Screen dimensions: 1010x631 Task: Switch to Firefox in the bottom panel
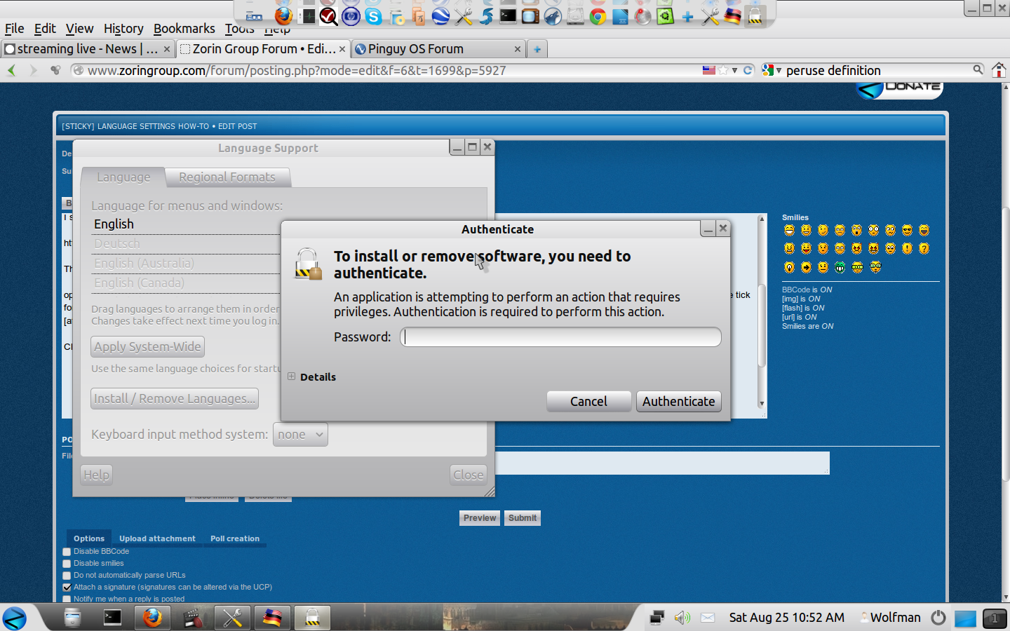(x=152, y=618)
